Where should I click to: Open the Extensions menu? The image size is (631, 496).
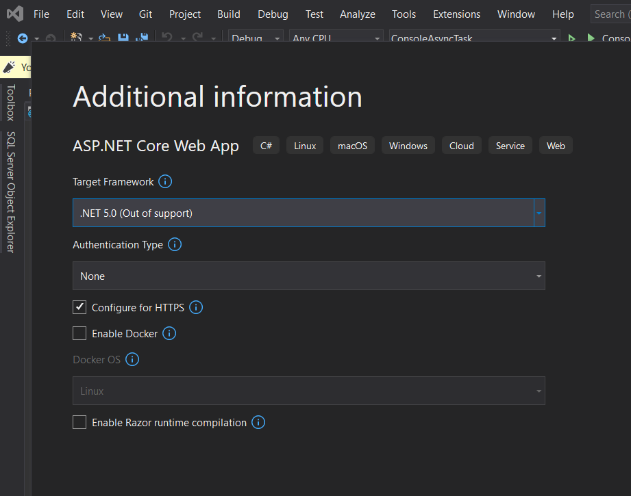pos(456,14)
